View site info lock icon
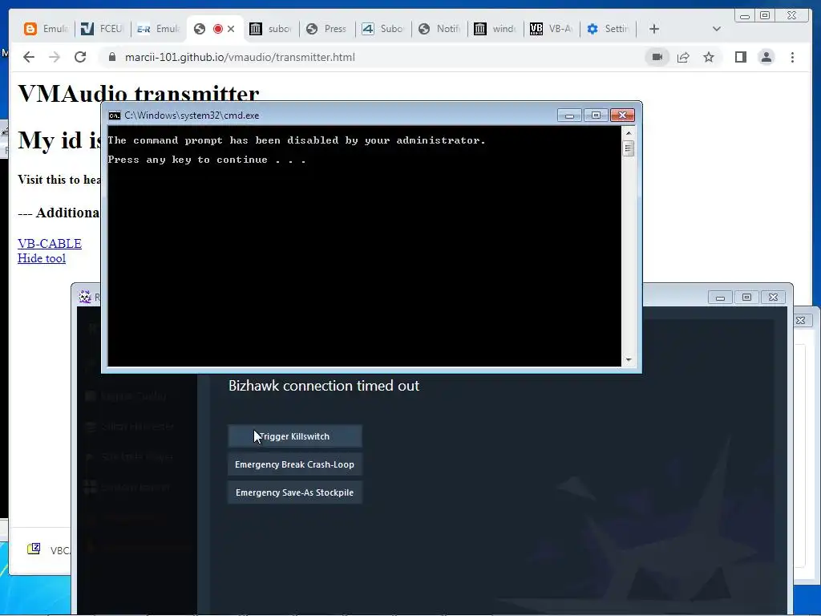The width and height of the screenshot is (821, 616). click(x=111, y=57)
